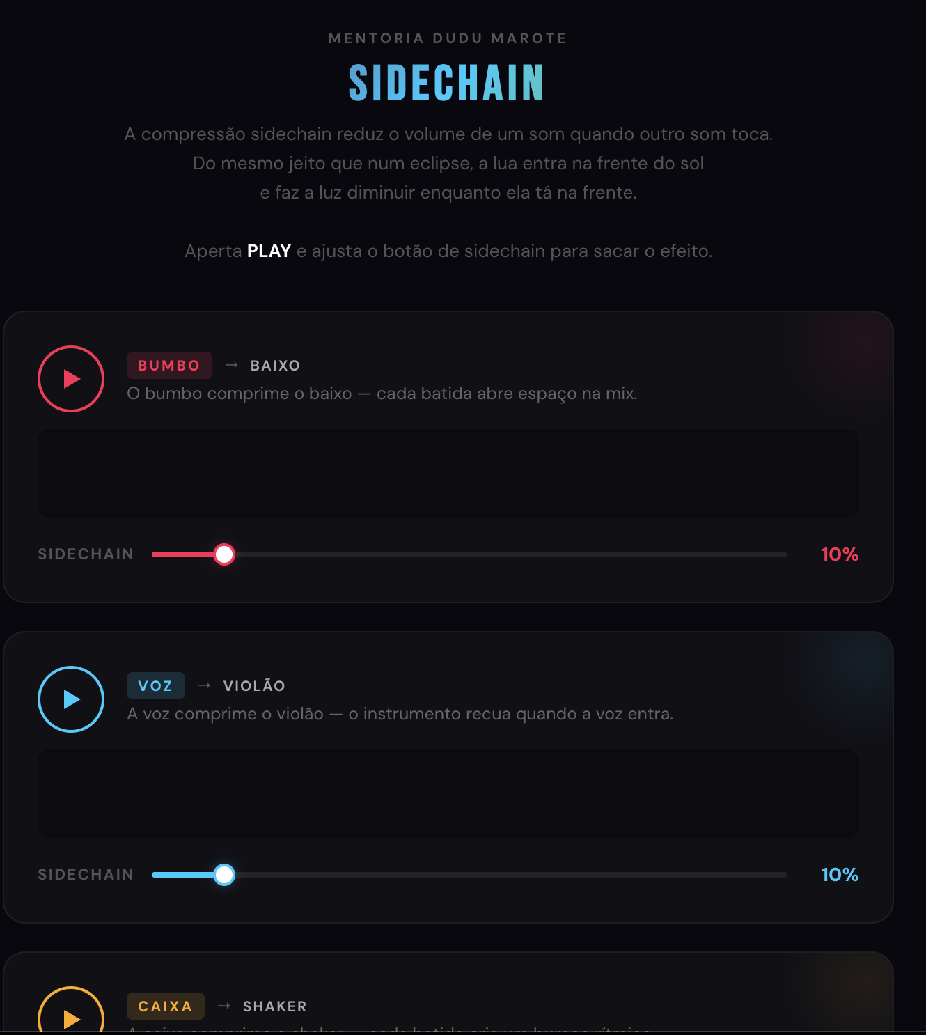Click the yellow circular play icon
The image size is (926, 1035).
coord(70,1018)
